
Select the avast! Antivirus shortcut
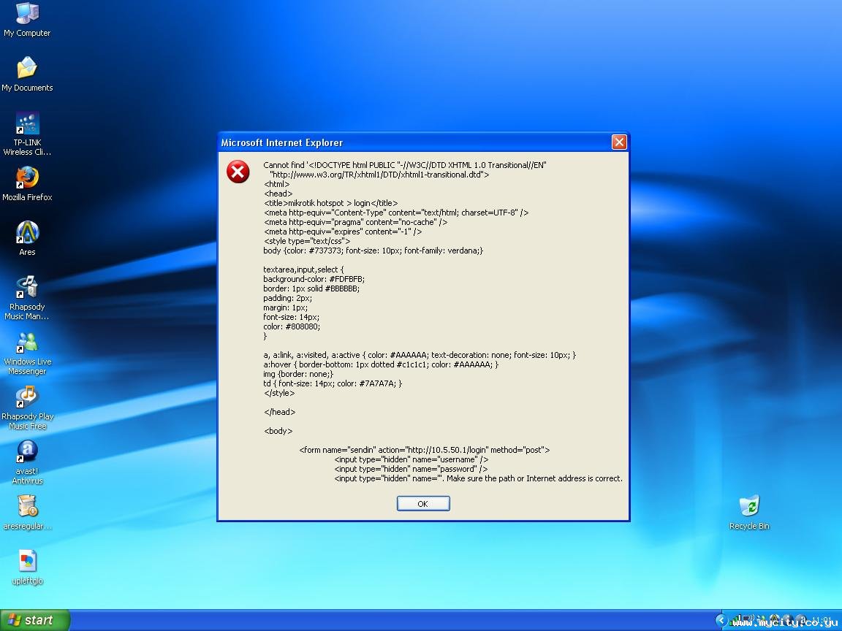pos(27,462)
